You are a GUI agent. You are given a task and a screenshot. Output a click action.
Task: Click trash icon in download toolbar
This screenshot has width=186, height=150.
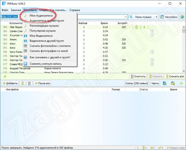(x=29, y=83)
